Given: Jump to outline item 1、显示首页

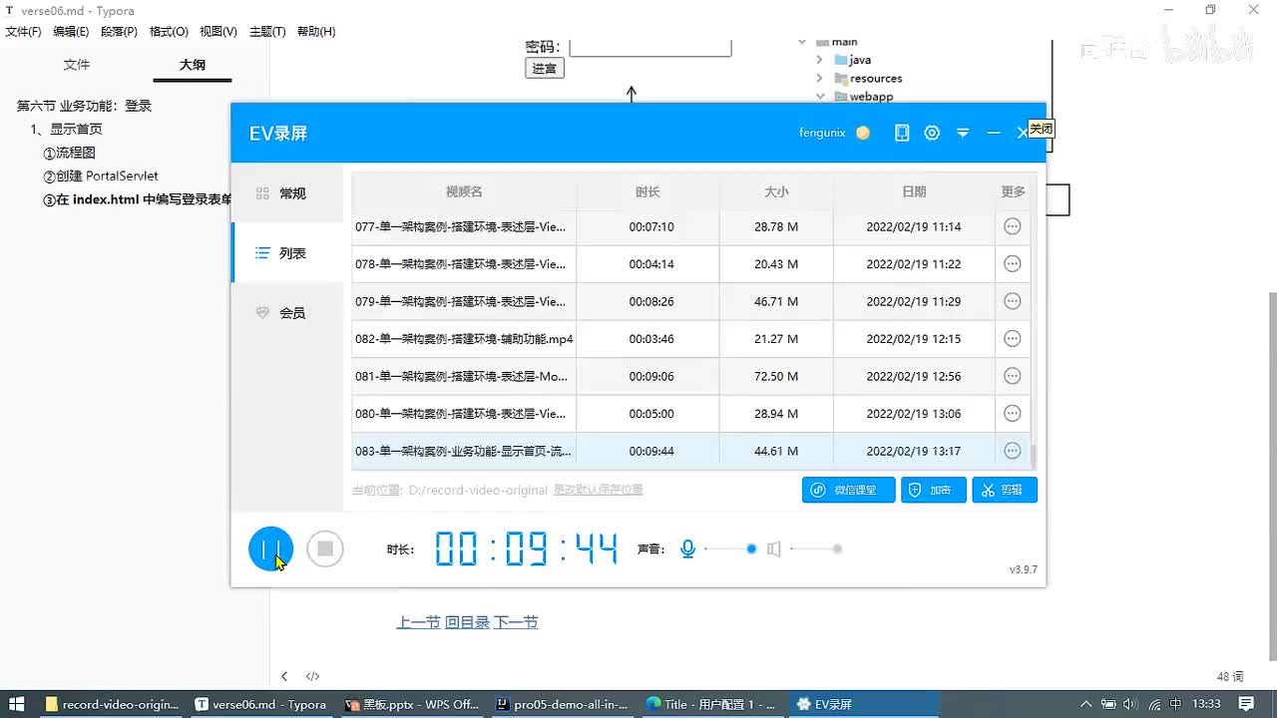Looking at the screenshot, I should (66, 129).
